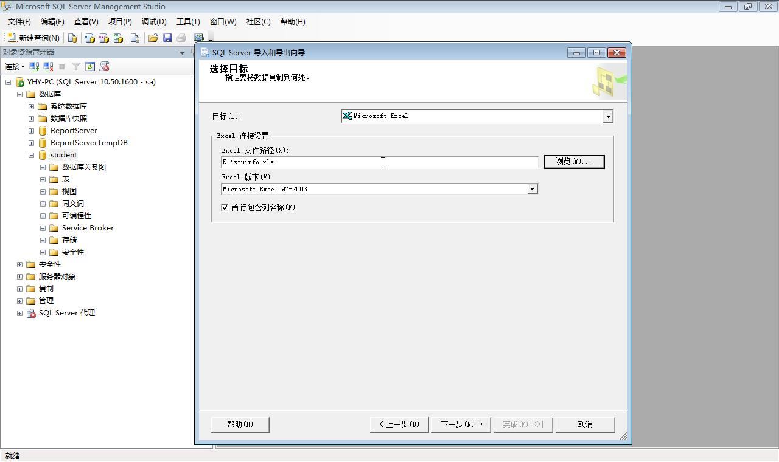Viewport: 779px width, 462px height.
Task: Expand the 表 folder under student
Action: (43, 179)
